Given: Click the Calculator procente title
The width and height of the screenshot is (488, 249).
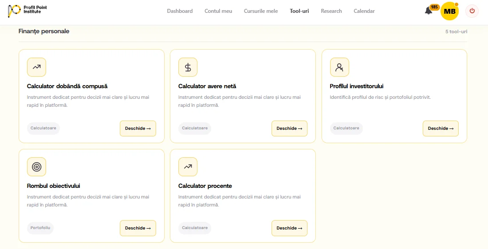Looking at the screenshot, I should [205, 186].
